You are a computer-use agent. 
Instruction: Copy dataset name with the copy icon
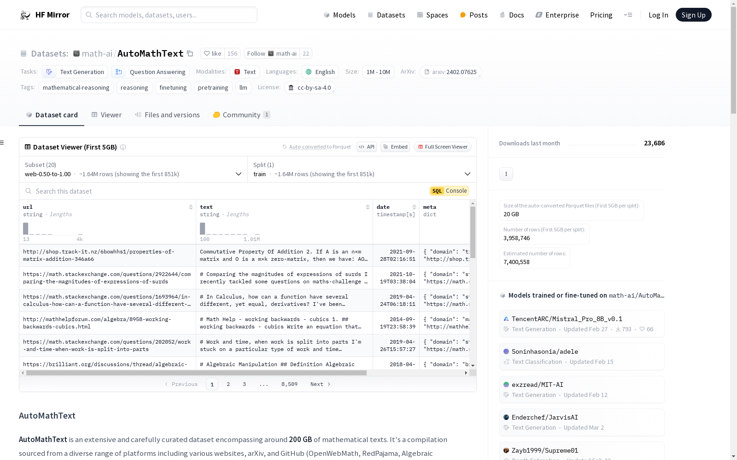click(190, 53)
